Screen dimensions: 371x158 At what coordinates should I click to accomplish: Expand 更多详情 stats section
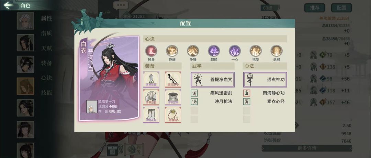(307, 148)
